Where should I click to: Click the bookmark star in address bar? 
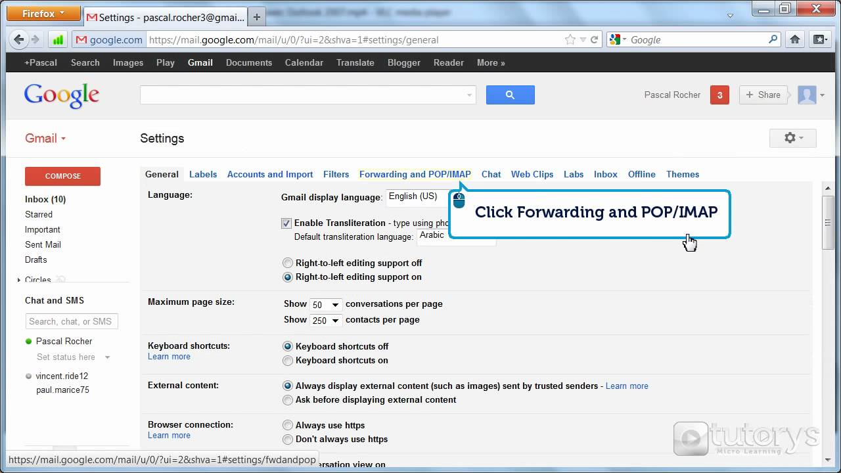[x=570, y=39]
